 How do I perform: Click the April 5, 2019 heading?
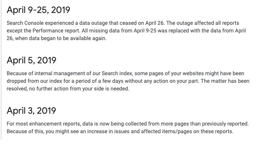point(32,60)
